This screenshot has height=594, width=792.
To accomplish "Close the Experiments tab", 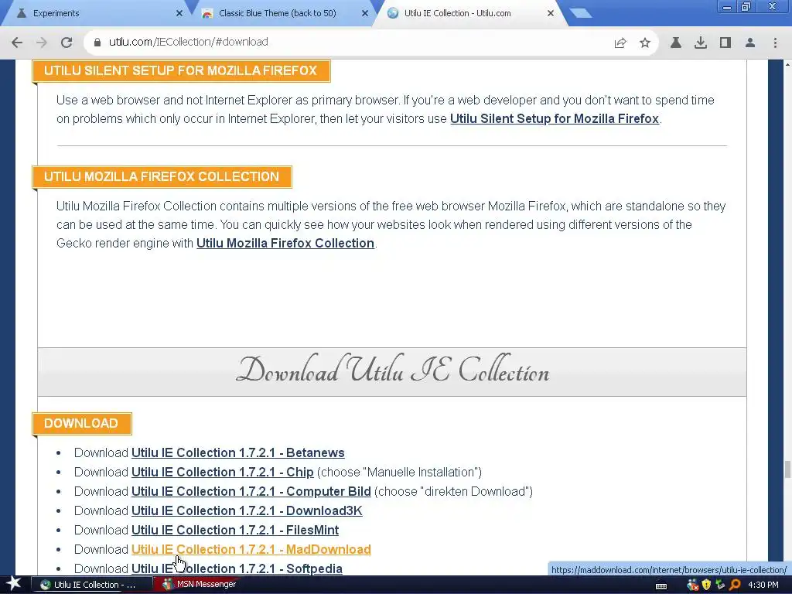I will 179,13.
